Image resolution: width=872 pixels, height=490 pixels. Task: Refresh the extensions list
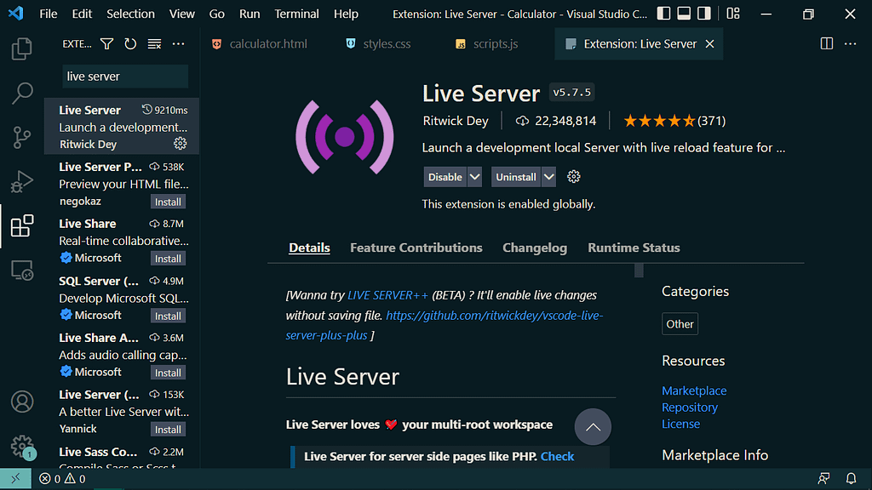[130, 44]
